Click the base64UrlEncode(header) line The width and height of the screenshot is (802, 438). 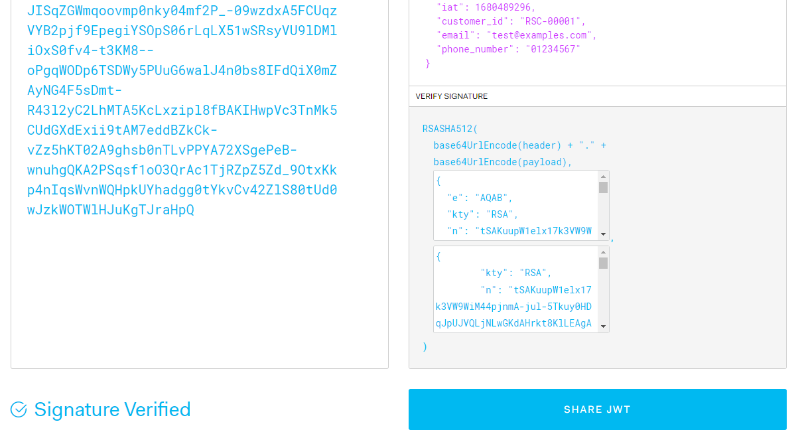tap(520, 145)
